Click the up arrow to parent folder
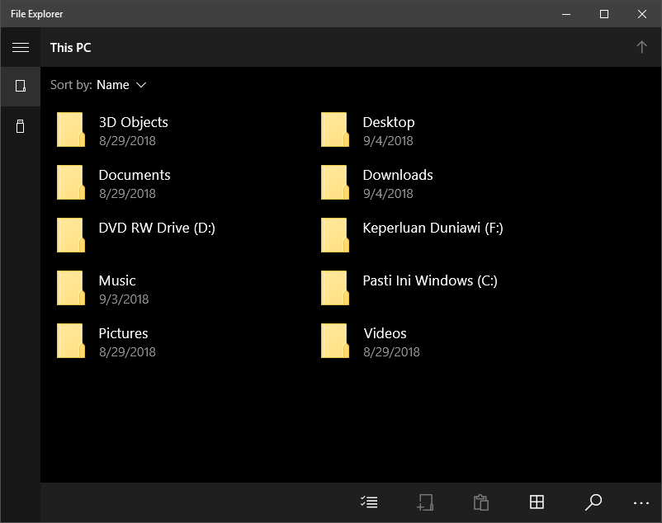The image size is (662, 523). pyautogui.click(x=641, y=48)
